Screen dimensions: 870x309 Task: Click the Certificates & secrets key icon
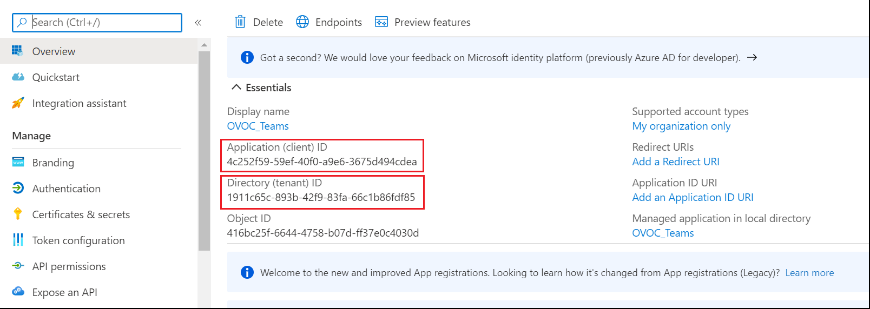[x=18, y=214]
